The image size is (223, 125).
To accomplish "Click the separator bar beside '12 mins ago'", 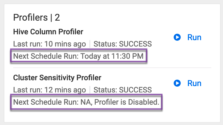I will 90,90.
